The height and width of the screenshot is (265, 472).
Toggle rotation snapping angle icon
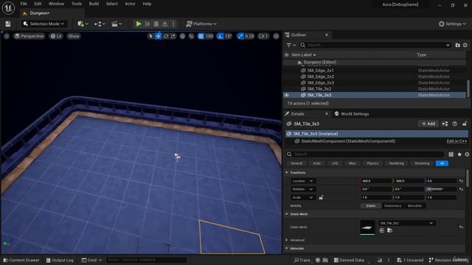point(221,36)
